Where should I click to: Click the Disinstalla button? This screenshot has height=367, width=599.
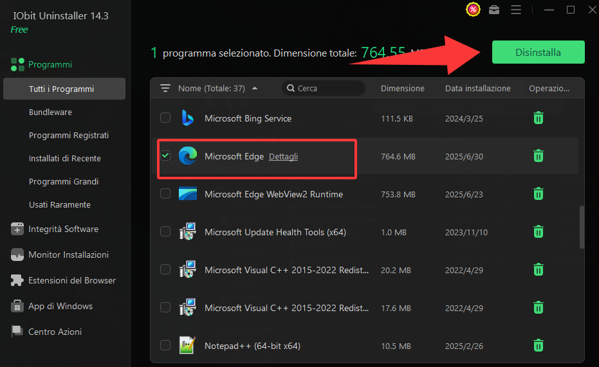(538, 52)
